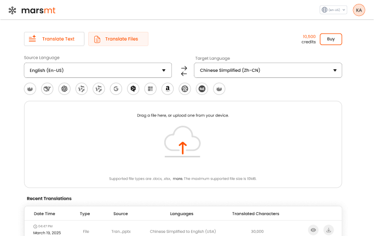Open the Source Language dropdown

pyautogui.click(x=97, y=70)
